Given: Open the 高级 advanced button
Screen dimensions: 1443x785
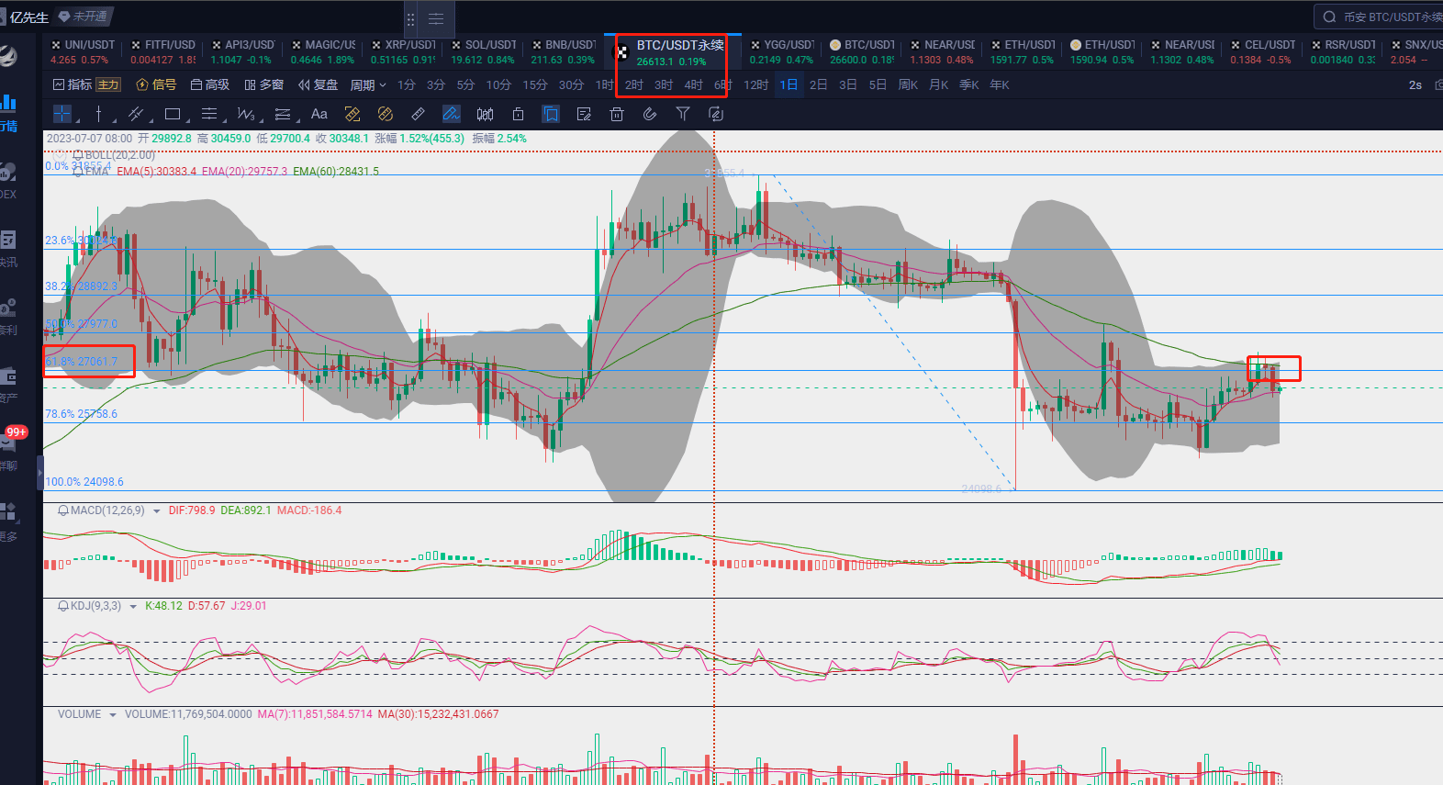Looking at the screenshot, I should 210,84.
